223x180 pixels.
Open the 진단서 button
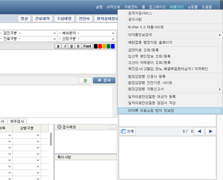(x=84, y=18)
